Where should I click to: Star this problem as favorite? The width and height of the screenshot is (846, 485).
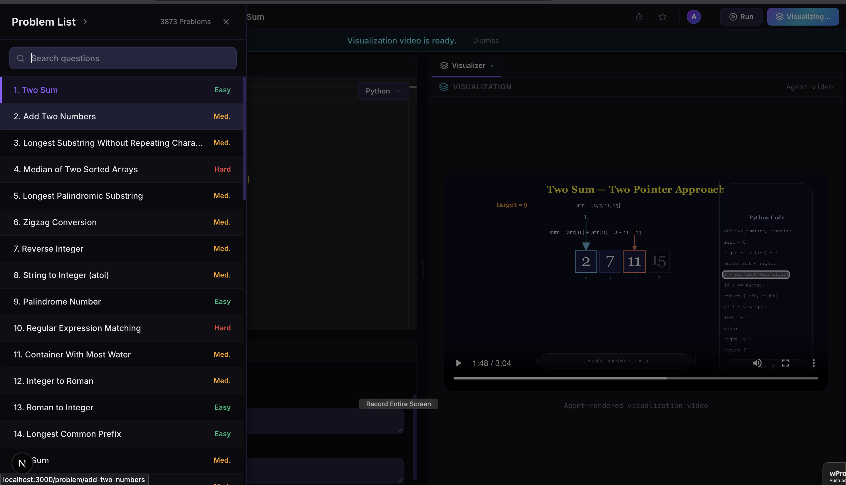pyautogui.click(x=662, y=17)
